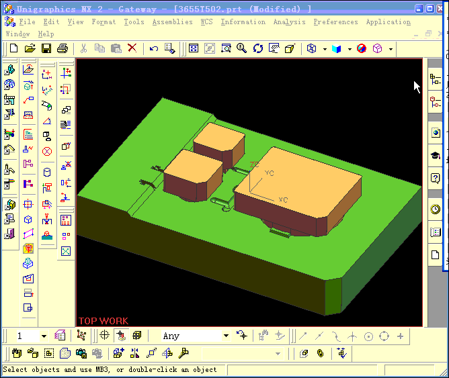The height and width of the screenshot is (378, 449).
Task: Select the Rotate view icon
Action: [x=257, y=48]
